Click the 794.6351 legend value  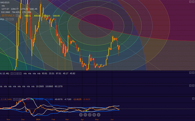[x=16, y=12]
